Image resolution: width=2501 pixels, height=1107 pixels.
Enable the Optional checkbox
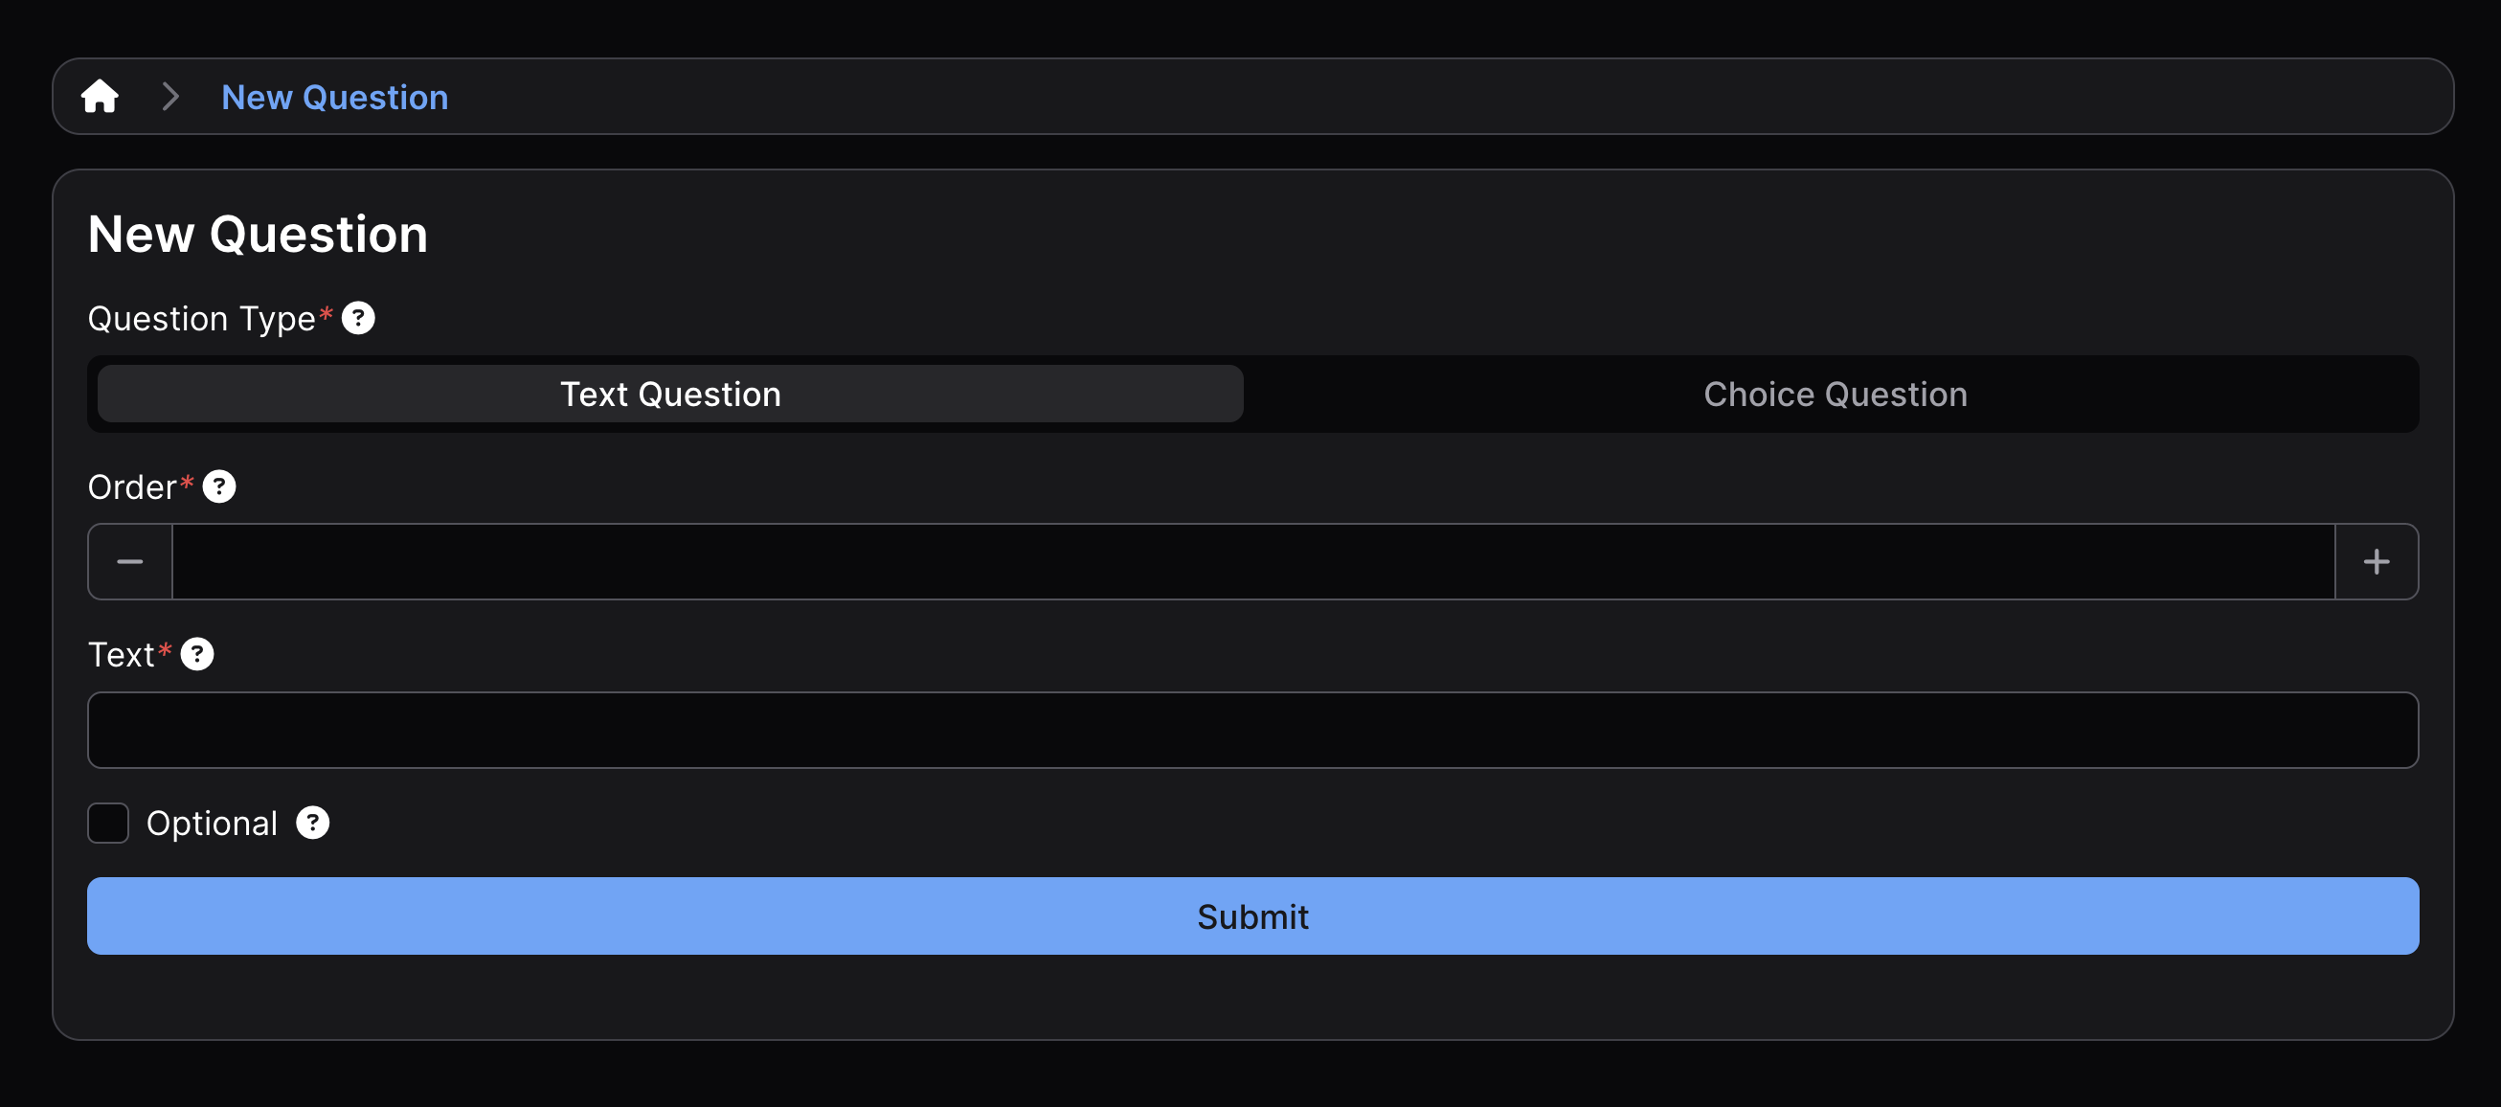109,824
